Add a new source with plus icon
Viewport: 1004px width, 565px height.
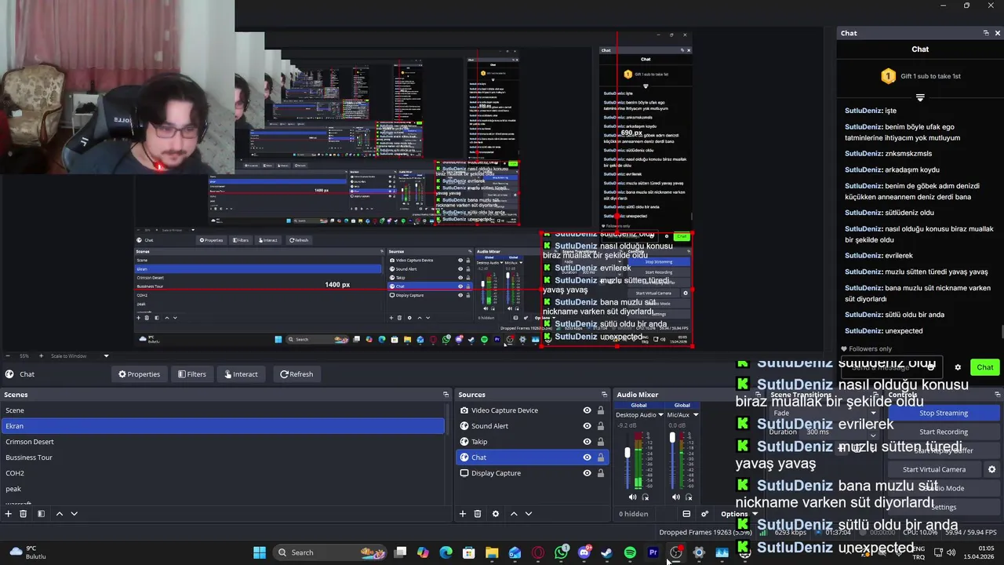[463, 514]
